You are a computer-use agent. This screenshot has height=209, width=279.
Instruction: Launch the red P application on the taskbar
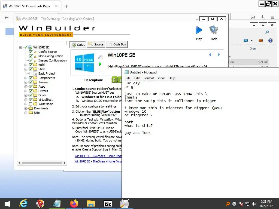(40, 204)
